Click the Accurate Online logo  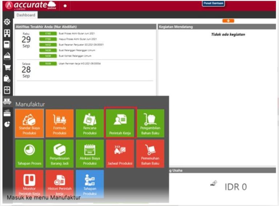tap(31, 5)
